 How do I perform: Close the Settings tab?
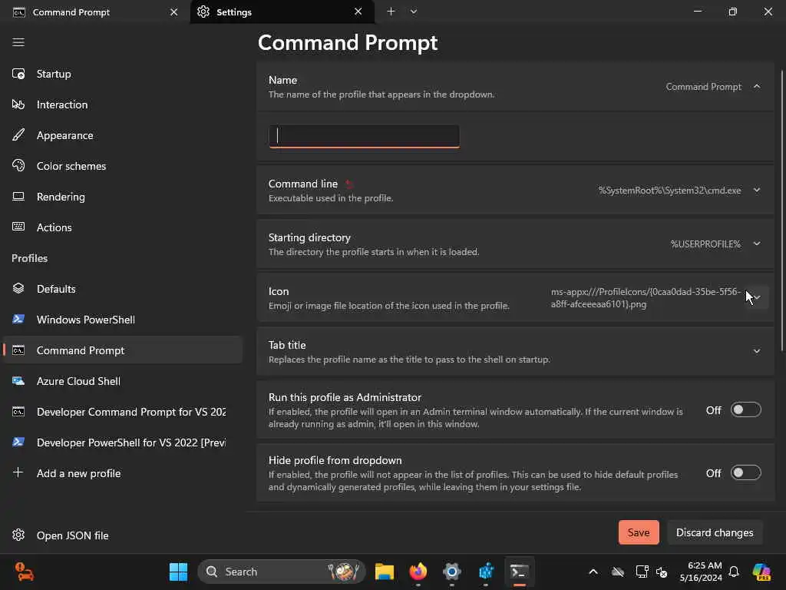pyautogui.click(x=358, y=12)
